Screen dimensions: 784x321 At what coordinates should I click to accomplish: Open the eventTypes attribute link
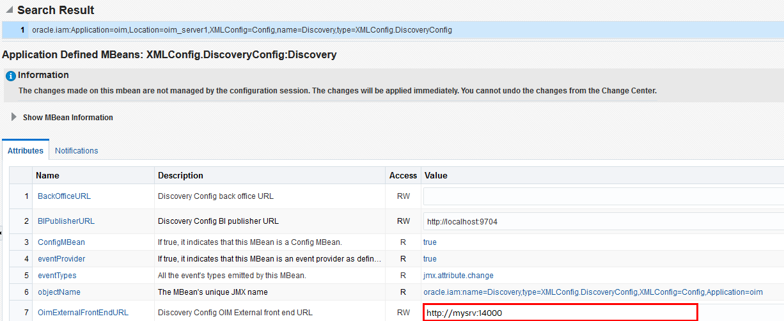pyautogui.click(x=57, y=276)
